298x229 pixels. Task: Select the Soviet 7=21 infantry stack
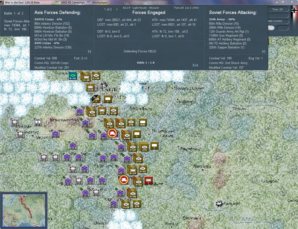[121, 123]
